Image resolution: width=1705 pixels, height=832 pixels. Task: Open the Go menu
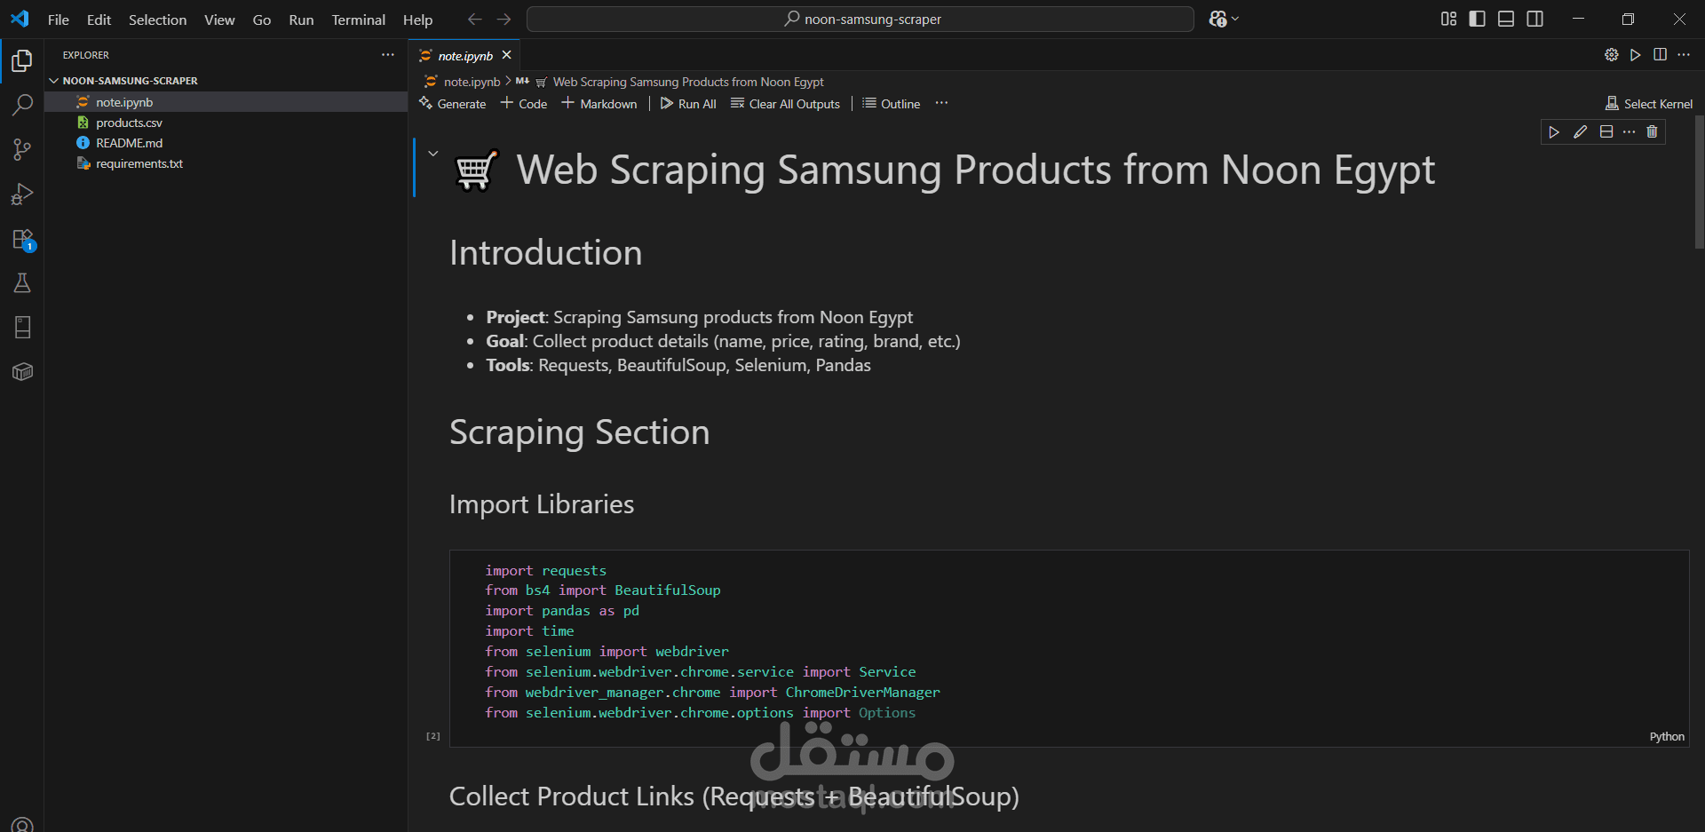pos(262,20)
